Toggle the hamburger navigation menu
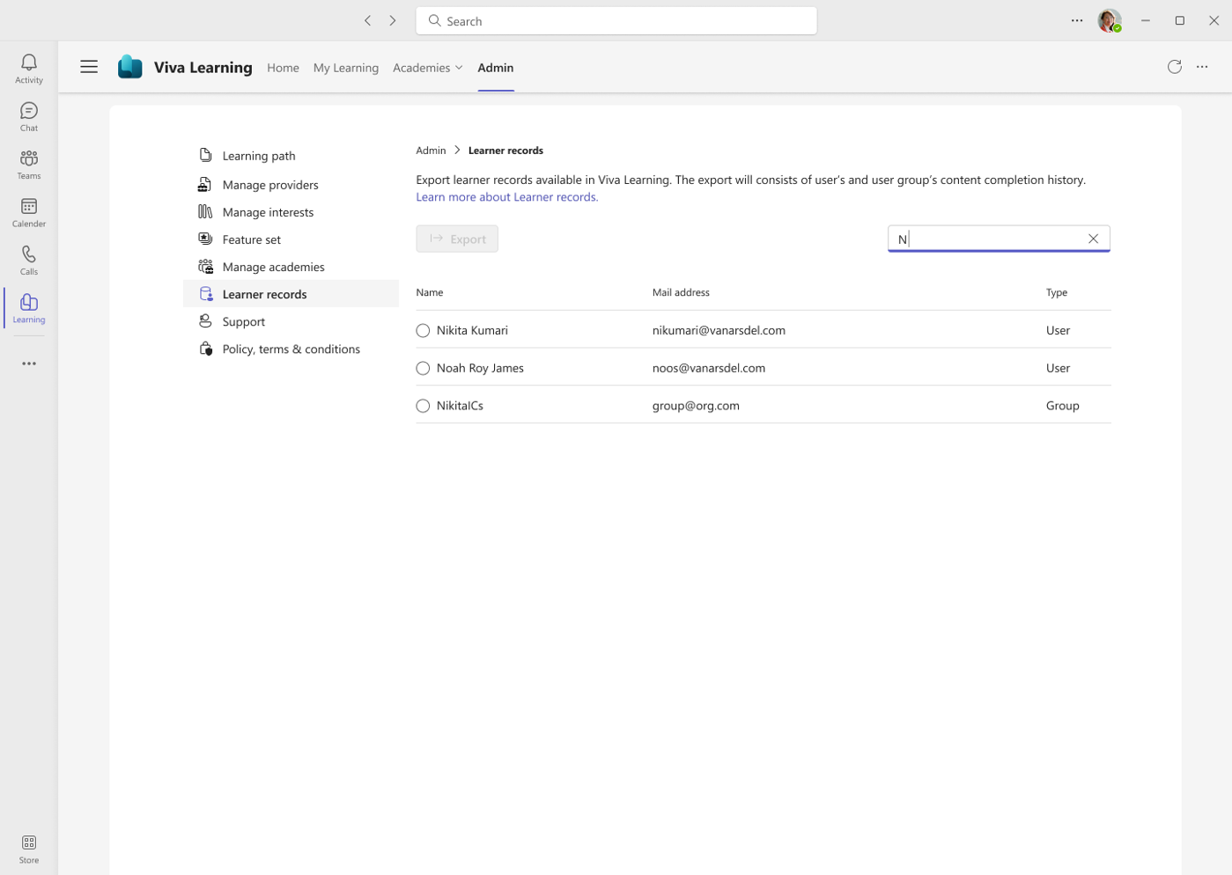Image resolution: width=1232 pixels, height=875 pixels. click(89, 67)
